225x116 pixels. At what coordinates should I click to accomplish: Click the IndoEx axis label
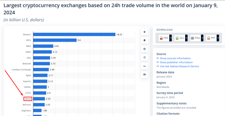28,87
